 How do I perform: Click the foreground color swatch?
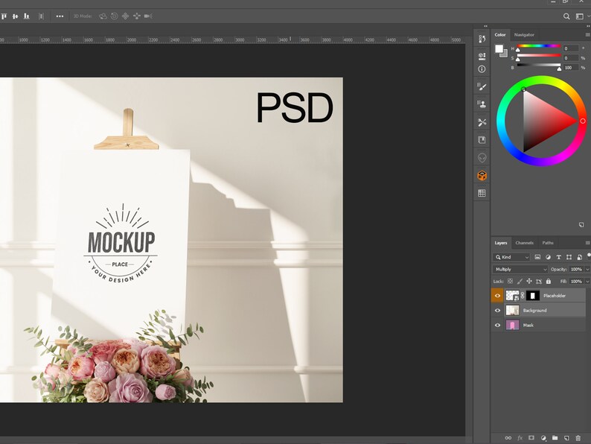tap(499, 48)
